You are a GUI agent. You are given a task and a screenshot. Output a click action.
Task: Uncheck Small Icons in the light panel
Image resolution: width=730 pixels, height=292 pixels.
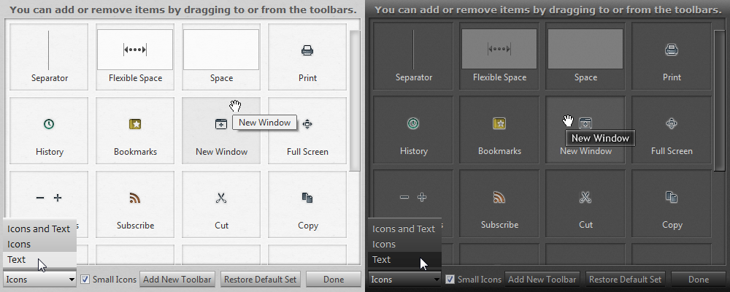[x=85, y=280]
